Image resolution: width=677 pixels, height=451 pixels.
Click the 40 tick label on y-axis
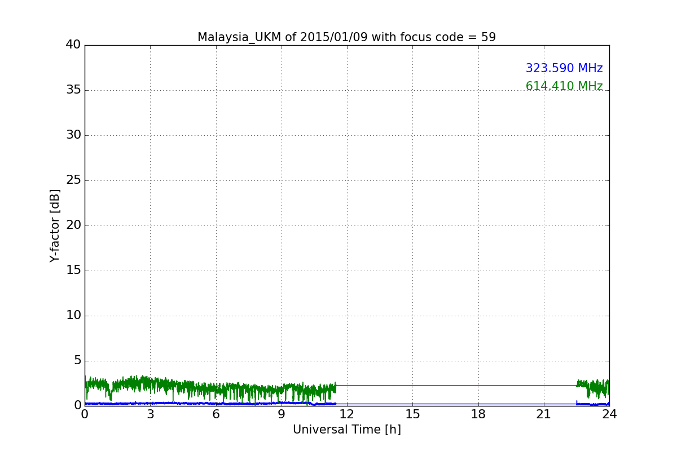coord(73,45)
